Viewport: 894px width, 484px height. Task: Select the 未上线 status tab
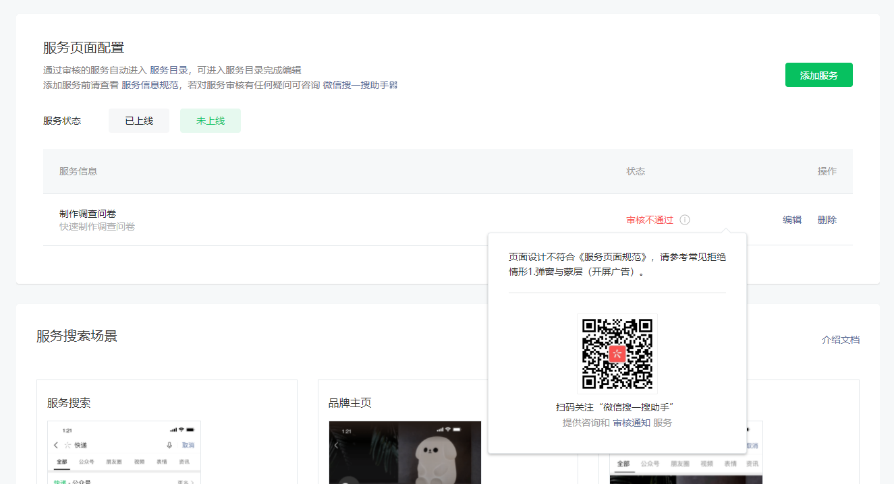pos(211,121)
